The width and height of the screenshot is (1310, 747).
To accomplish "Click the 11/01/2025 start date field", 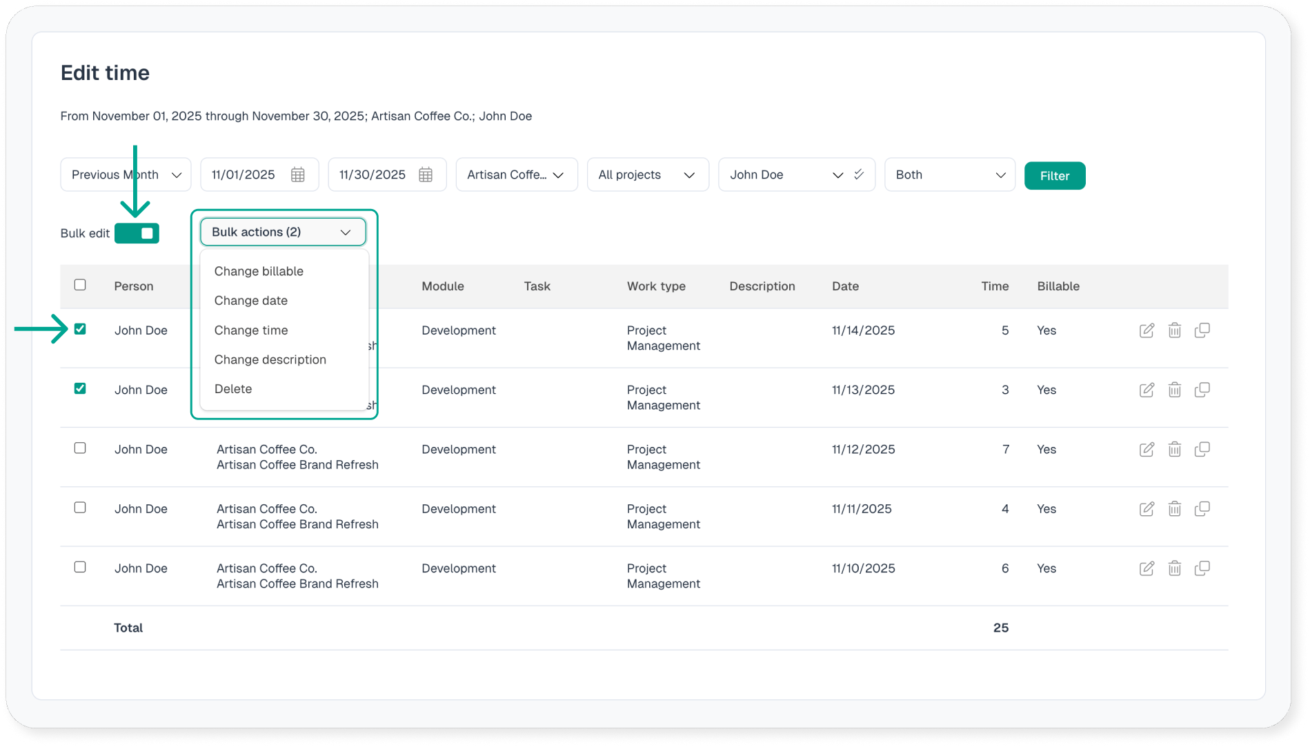I will pyautogui.click(x=244, y=175).
